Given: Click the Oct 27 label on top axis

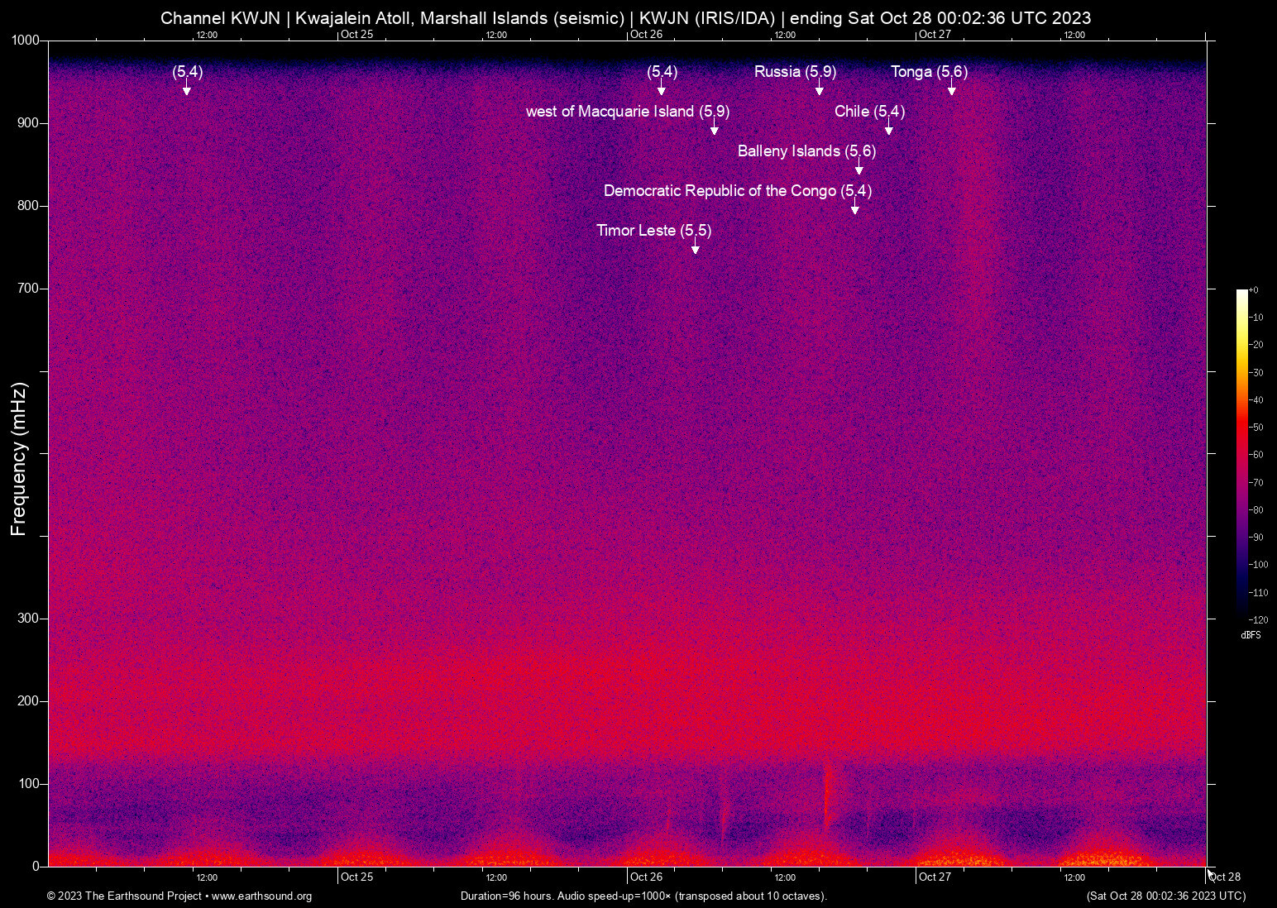Looking at the screenshot, I should coord(935,35).
